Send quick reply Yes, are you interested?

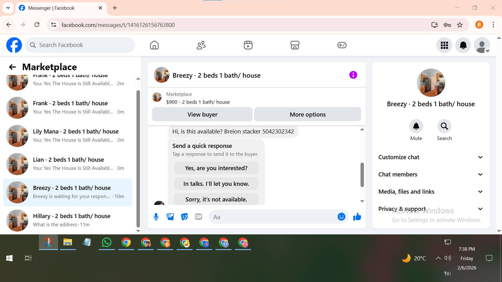click(x=216, y=168)
